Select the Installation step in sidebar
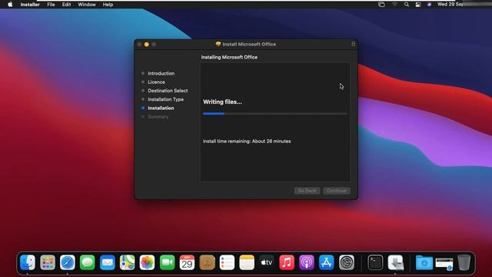This screenshot has height=277, width=492. 161,108
